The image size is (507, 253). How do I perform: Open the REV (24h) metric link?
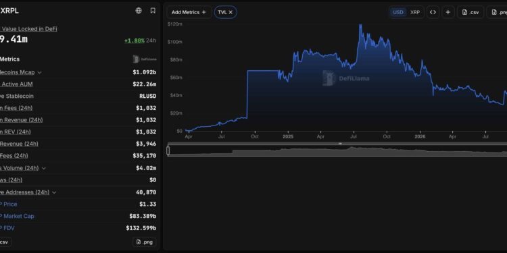pyautogui.click(x=16, y=132)
